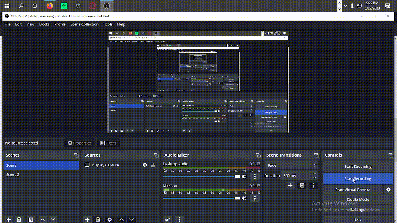Delete selected scene using Scenes trash icon
Image resolution: width=397 pixels, height=223 pixels.
tap(19, 219)
